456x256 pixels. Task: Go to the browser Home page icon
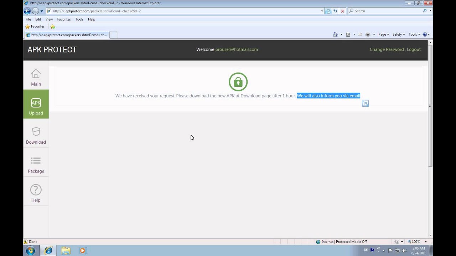[335, 34]
